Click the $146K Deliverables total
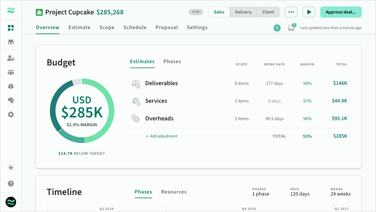Image resolution: width=376 pixels, height=212 pixels. coord(340,83)
